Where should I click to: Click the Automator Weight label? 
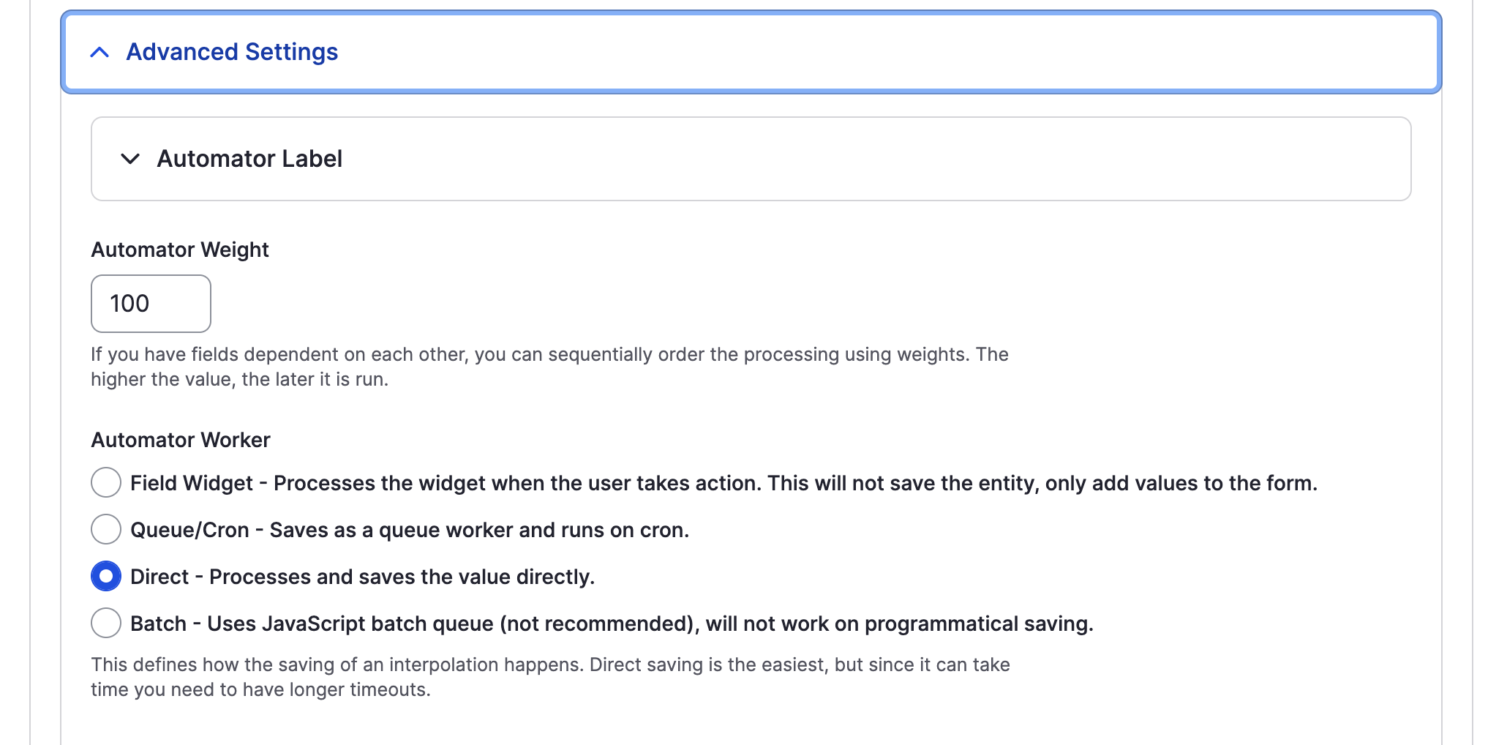(x=179, y=250)
